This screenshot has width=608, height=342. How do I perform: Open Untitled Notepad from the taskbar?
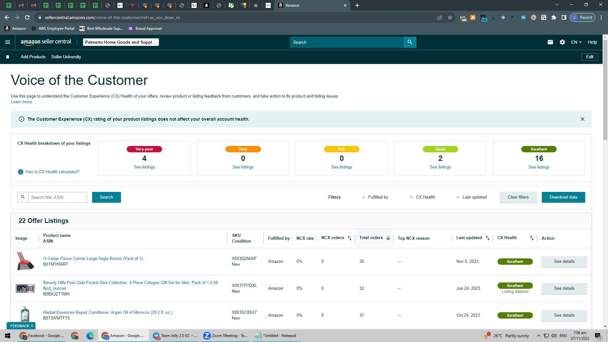coord(276,336)
